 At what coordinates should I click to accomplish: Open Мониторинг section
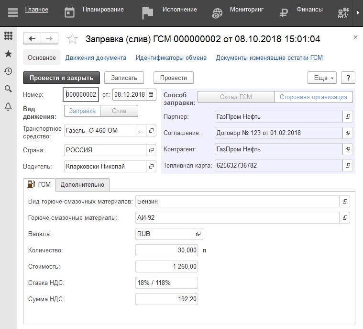(247, 10)
